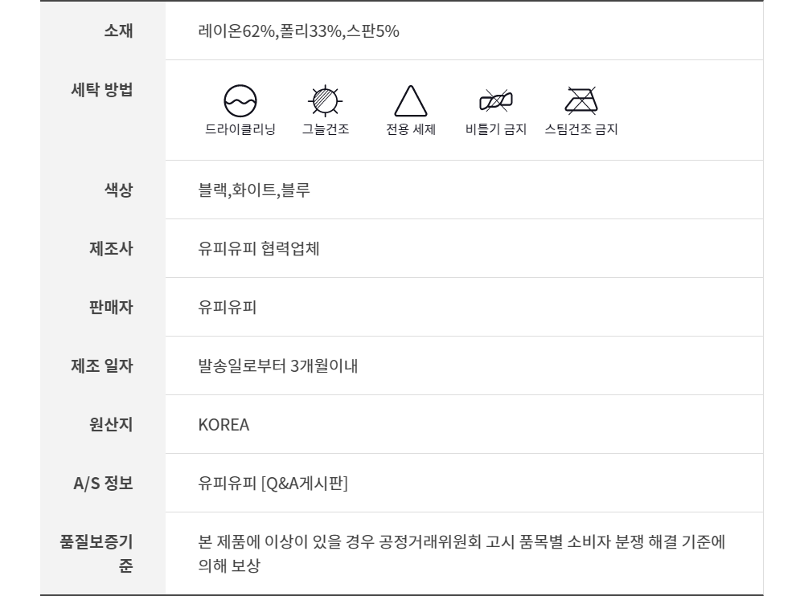Screen dimensions: 804x596
Task: Click the color value 블랙,화이트,블루
Action: (x=254, y=190)
